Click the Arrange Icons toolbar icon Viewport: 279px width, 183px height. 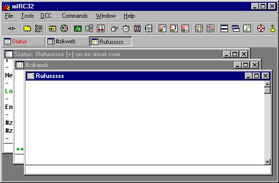247,29
